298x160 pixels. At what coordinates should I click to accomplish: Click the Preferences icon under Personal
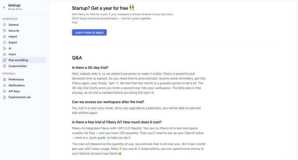(5, 79)
